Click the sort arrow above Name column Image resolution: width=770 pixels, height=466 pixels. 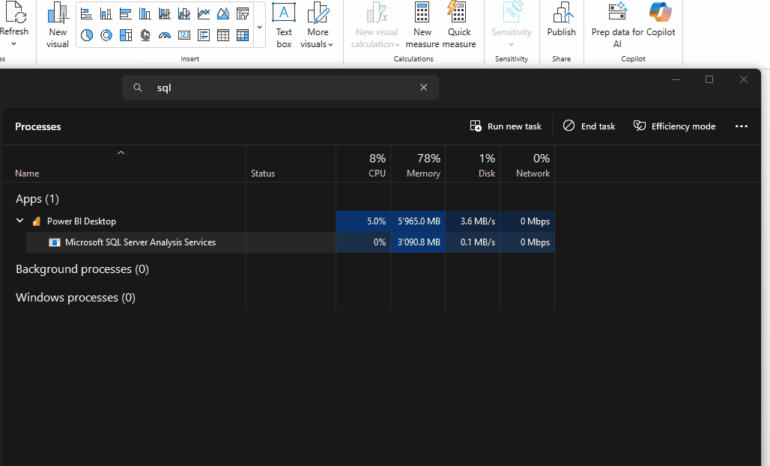click(x=121, y=153)
